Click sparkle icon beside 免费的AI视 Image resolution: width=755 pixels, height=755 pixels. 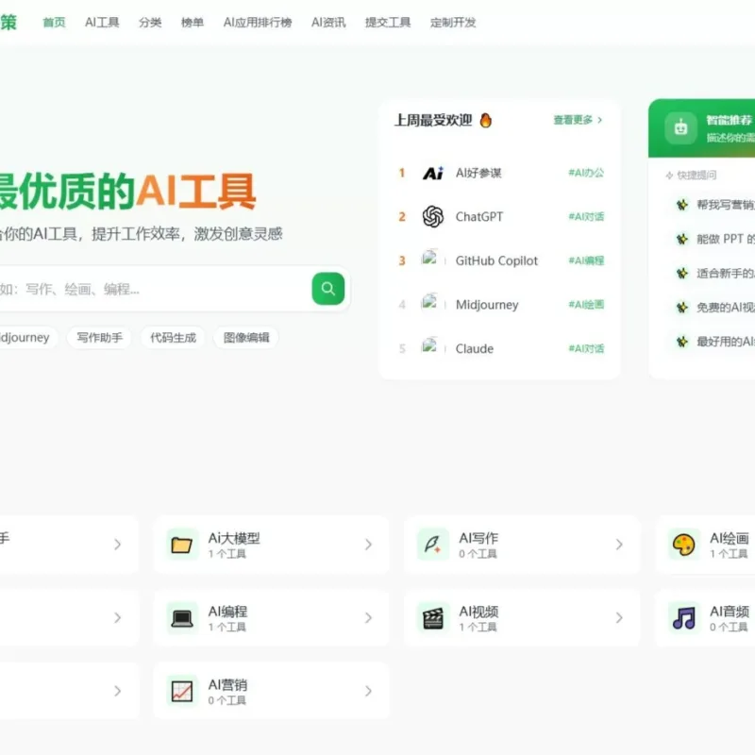click(x=681, y=308)
